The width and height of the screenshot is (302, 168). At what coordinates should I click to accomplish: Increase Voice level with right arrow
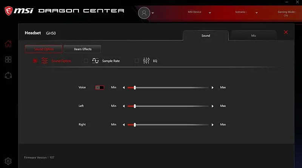point(213,88)
